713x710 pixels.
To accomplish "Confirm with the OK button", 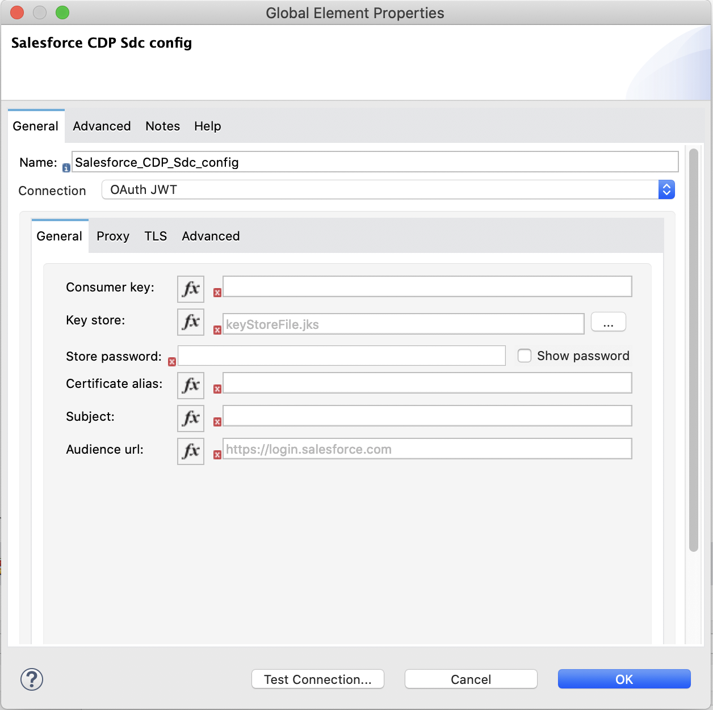I will coord(624,679).
